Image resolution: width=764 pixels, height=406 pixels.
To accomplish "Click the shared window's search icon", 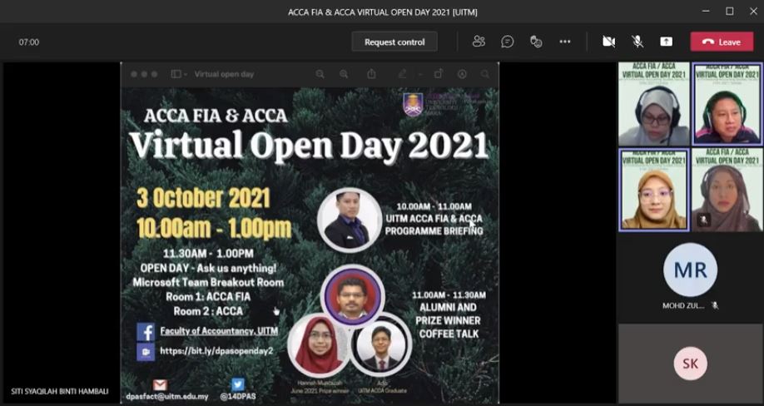I will coord(485,74).
